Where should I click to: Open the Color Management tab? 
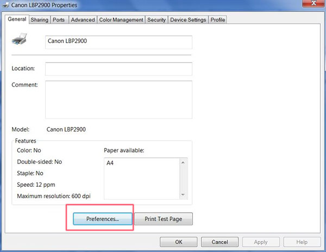click(x=121, y=20)
